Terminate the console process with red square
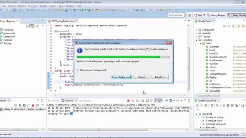This screenshot has height=138, width=246. pyautogui.click(x=128, y=100)
